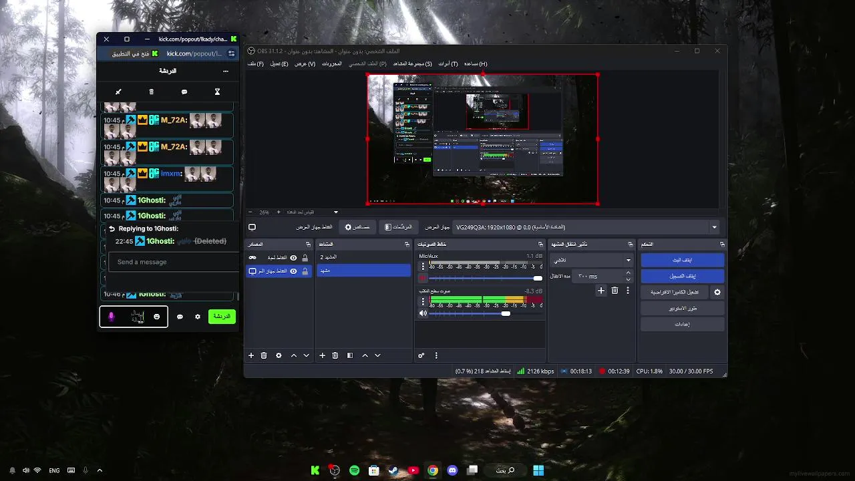
Task: Adjust desktop audio volume slider
Action: point(486,313)
